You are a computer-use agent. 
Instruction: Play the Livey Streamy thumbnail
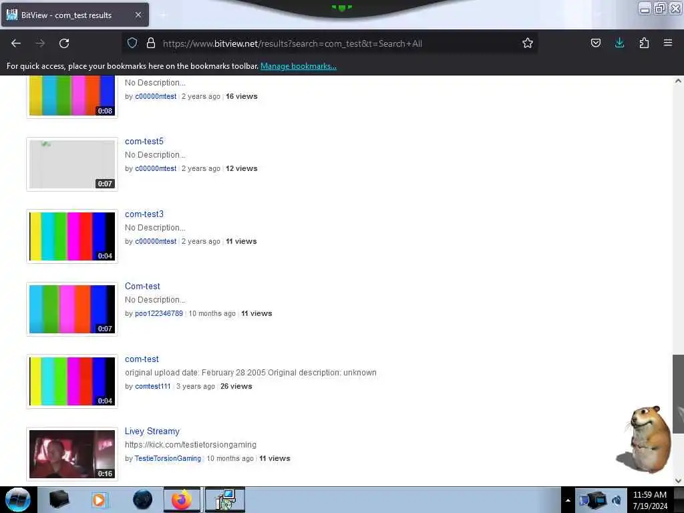[72, 454]
